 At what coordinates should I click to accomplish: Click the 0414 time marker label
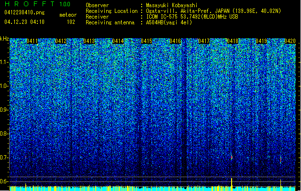coord(118,41)
